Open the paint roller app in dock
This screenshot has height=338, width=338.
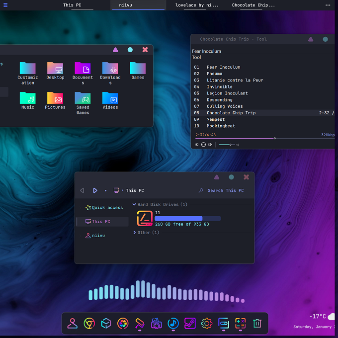[x=140, y=324]
